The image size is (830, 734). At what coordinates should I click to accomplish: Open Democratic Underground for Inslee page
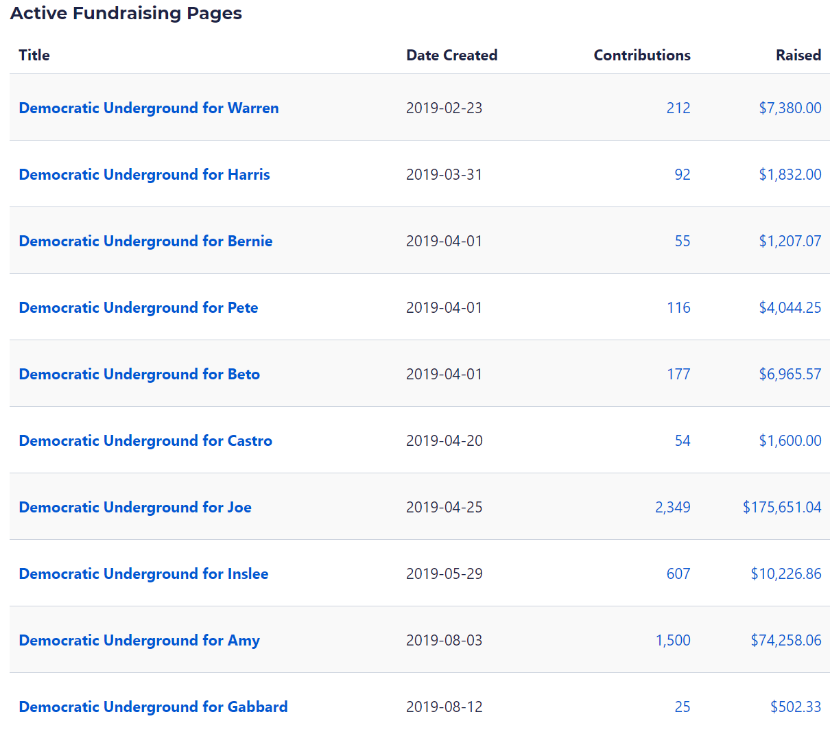point(143,573)
